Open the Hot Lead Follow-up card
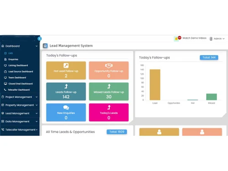The image size is (228, 171). (66, 70)
